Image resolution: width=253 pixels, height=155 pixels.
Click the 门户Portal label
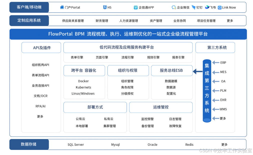click(72, 7)
